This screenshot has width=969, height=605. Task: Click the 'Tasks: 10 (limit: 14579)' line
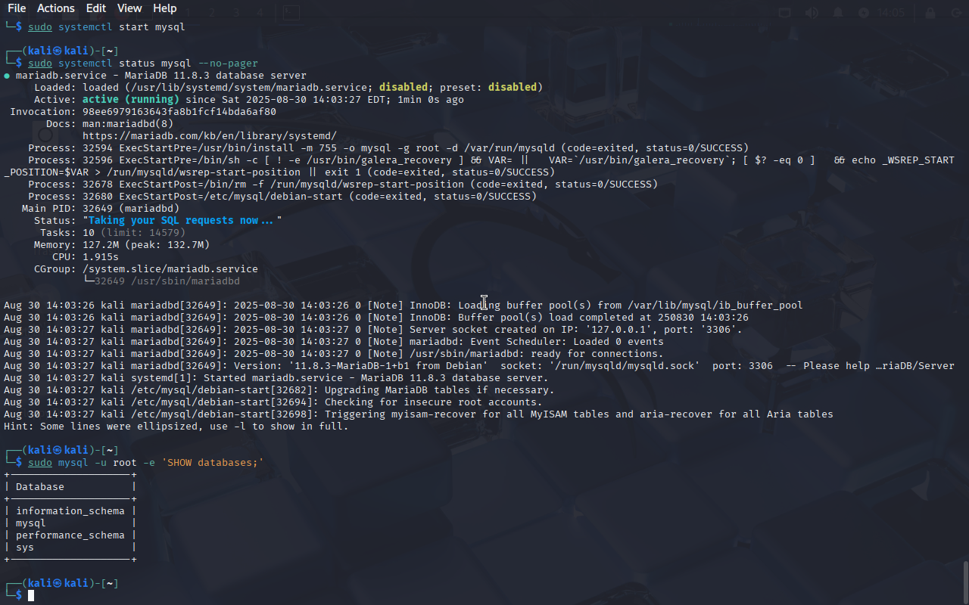(113, 233)
